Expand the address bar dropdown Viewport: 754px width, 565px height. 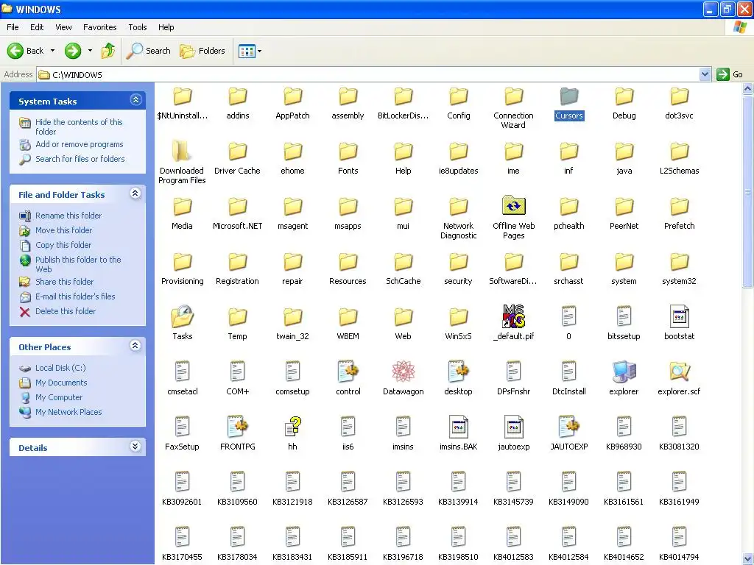(x=705, y=74)
